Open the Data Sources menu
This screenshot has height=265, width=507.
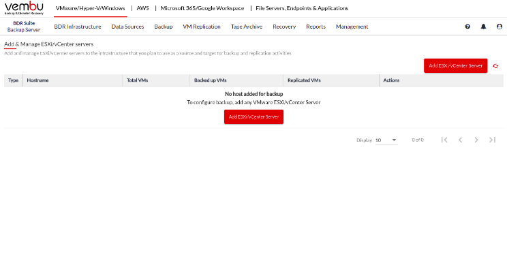click(127, 27)
